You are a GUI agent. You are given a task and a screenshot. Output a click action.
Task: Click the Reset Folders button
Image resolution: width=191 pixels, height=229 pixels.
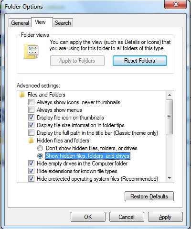click(140, 61)
